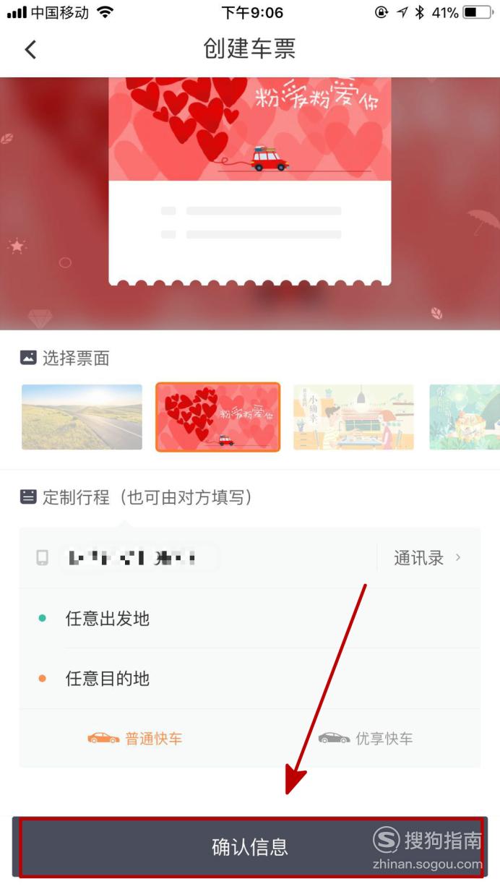Tap the orange car icon for 普通快车
Screen dimensions: 500x889
tap(103, 738)
